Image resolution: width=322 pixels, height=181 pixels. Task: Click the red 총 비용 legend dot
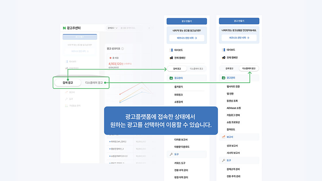click(x=110, y=58)
